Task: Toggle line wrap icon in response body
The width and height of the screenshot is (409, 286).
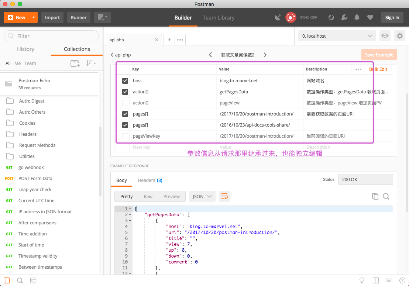Action: (224, 196)
